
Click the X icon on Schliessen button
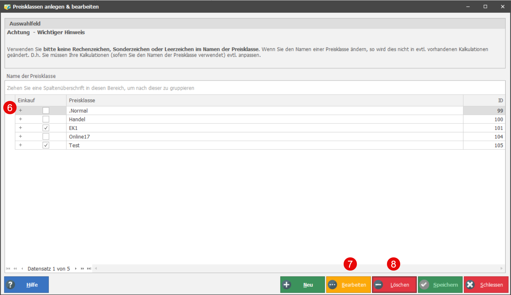click(470, 284)
